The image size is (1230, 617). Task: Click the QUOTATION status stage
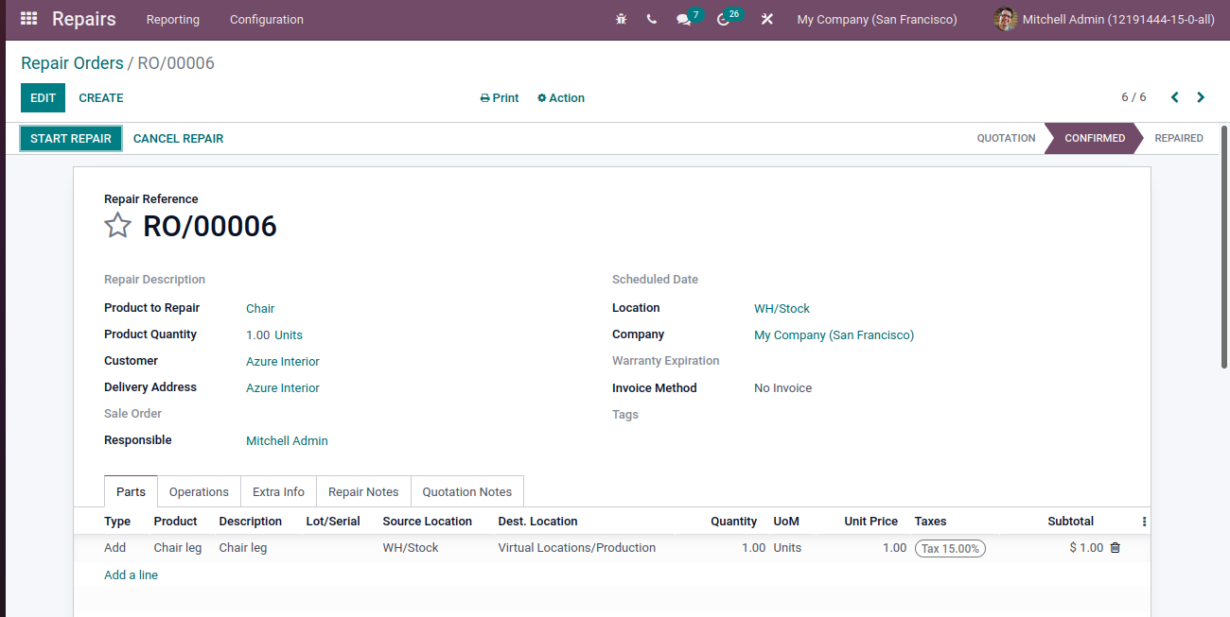pyautogui.click(x=1006, y=138)
